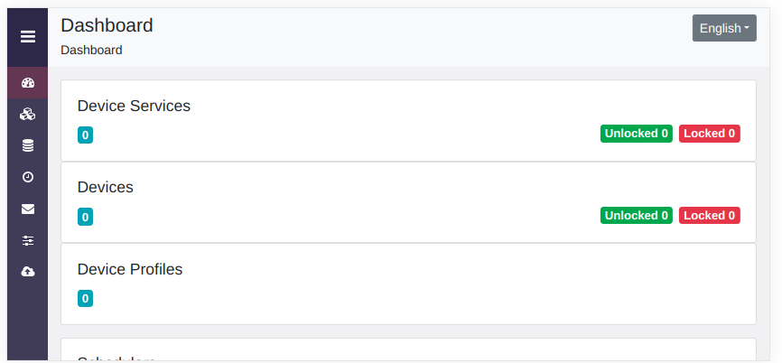This screenshot has height=363, width=782.
Task: Open the Dashboard gauge icon in sidebar
Action: pos(28,83)
